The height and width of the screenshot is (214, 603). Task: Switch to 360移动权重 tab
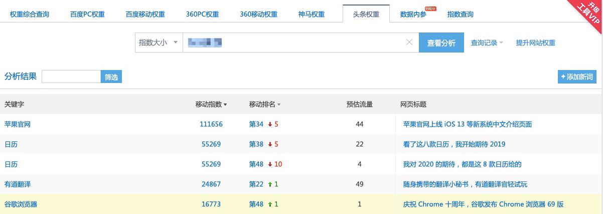pyautogui.click(x=258, y=14)
